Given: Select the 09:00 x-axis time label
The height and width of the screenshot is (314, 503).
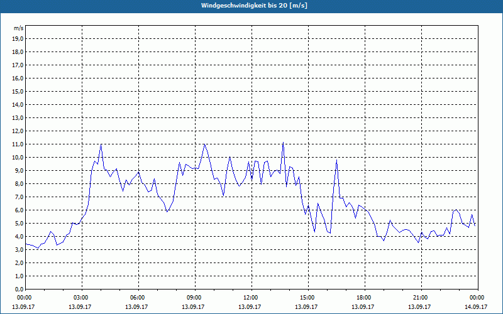Looking at the screenshot, I should (x=193, y=298).
